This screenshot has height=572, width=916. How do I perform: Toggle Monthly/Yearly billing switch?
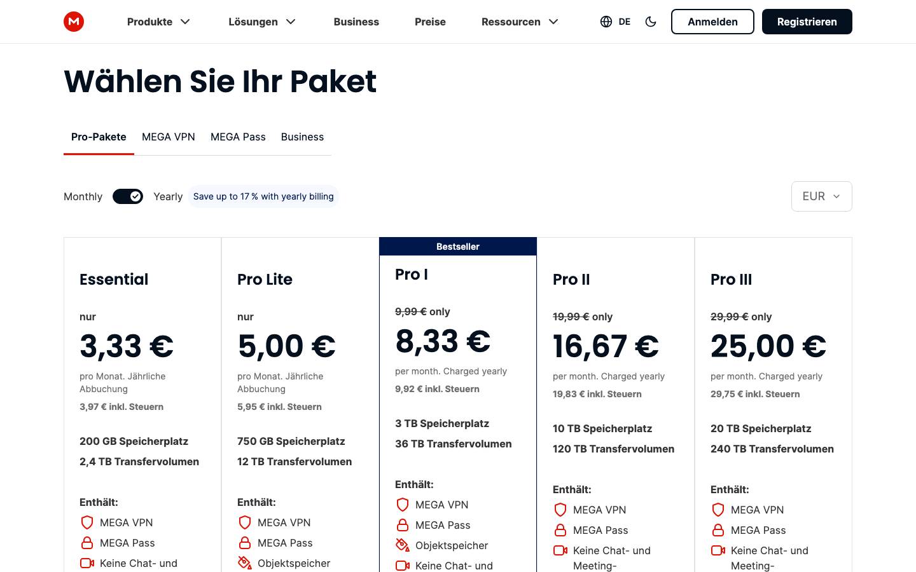[x=128, y=196]
